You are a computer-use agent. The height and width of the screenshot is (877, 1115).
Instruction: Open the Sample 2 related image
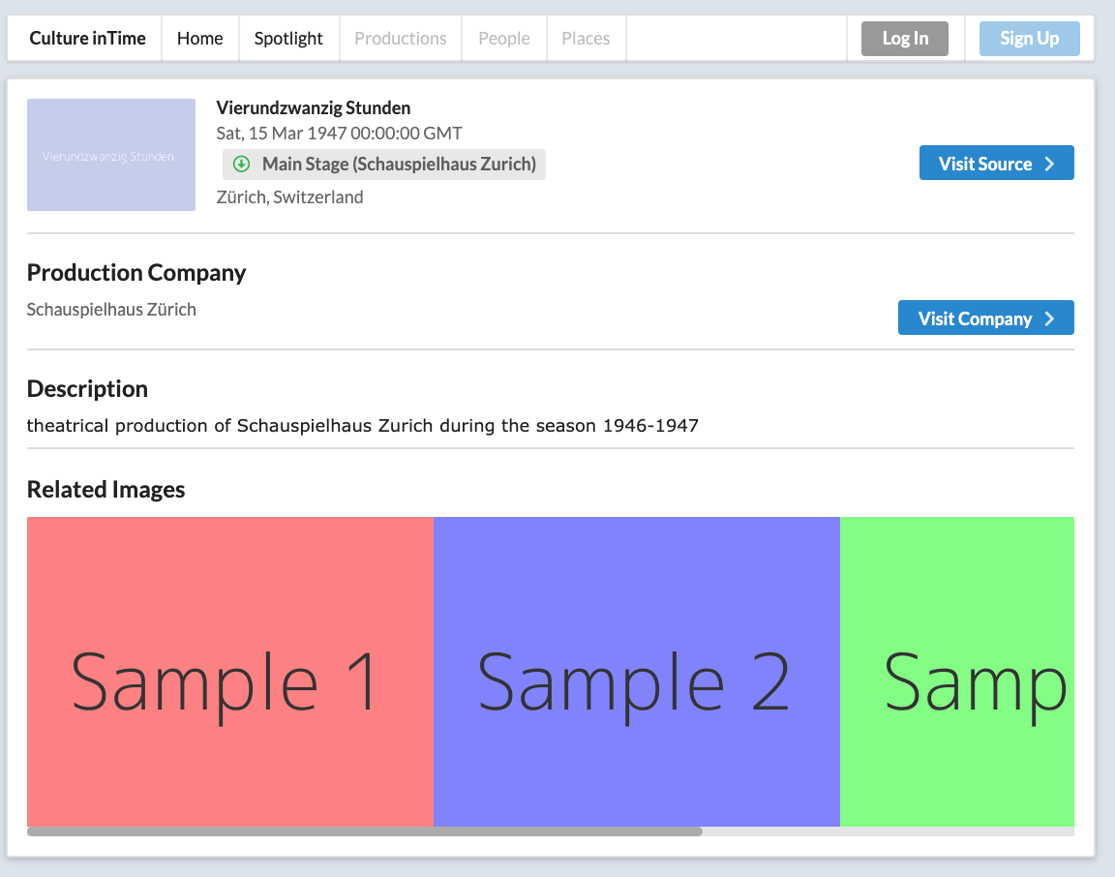point(637,672)
